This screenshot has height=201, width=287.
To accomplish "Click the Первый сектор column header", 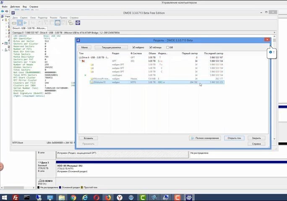I will coord(190,53).
